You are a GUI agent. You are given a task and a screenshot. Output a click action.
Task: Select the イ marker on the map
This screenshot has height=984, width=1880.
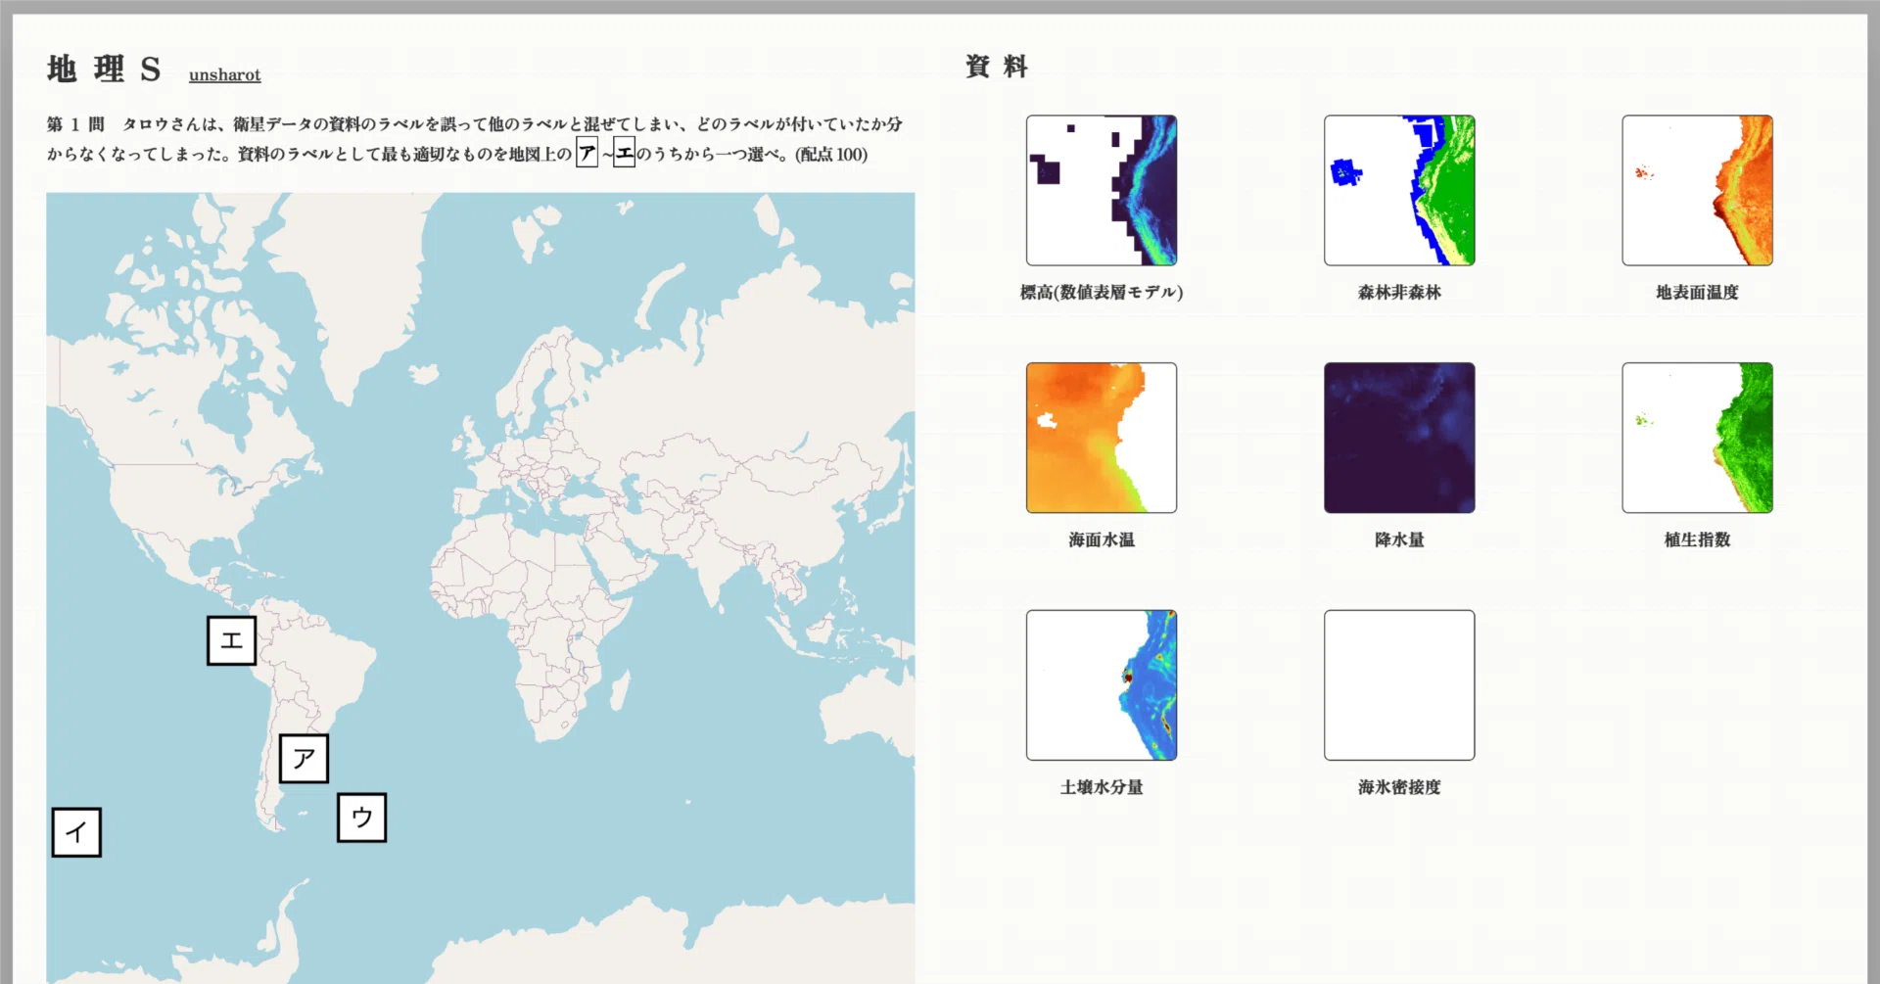(76, 832)
